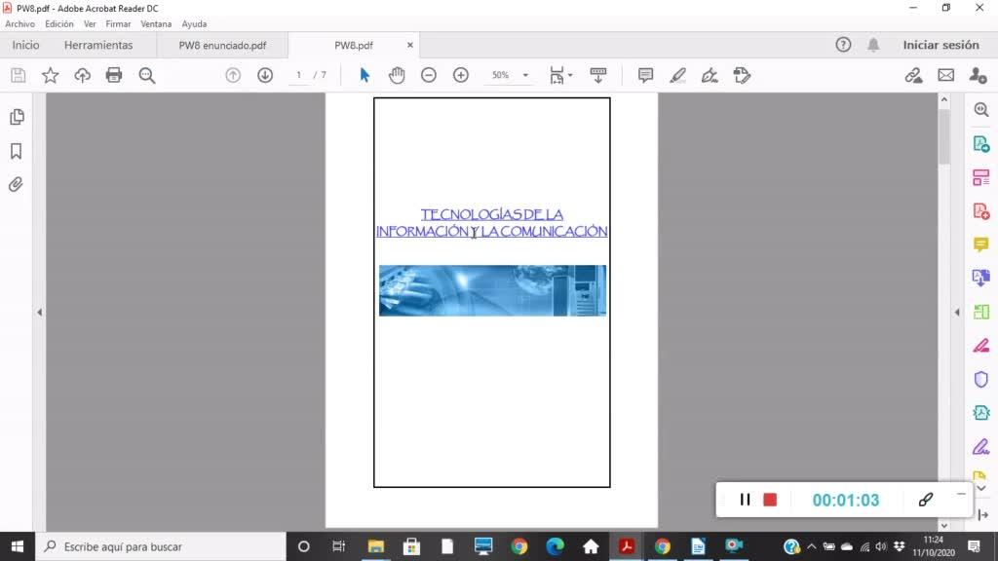Image resolution: width=998 pixels, height=561 pixels.
Task: Select the highlighter pen tool
Action: (677, 75)
